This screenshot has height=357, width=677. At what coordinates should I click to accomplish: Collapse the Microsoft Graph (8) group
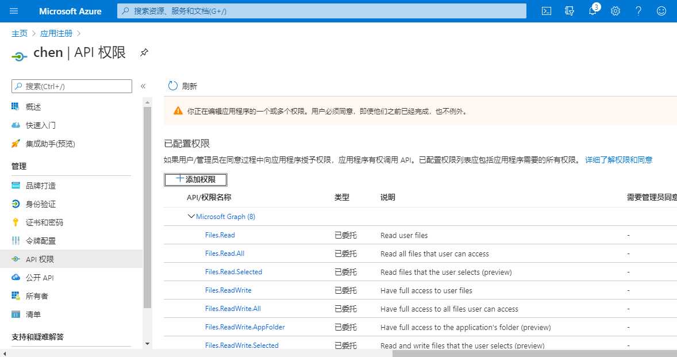[191, 216]
